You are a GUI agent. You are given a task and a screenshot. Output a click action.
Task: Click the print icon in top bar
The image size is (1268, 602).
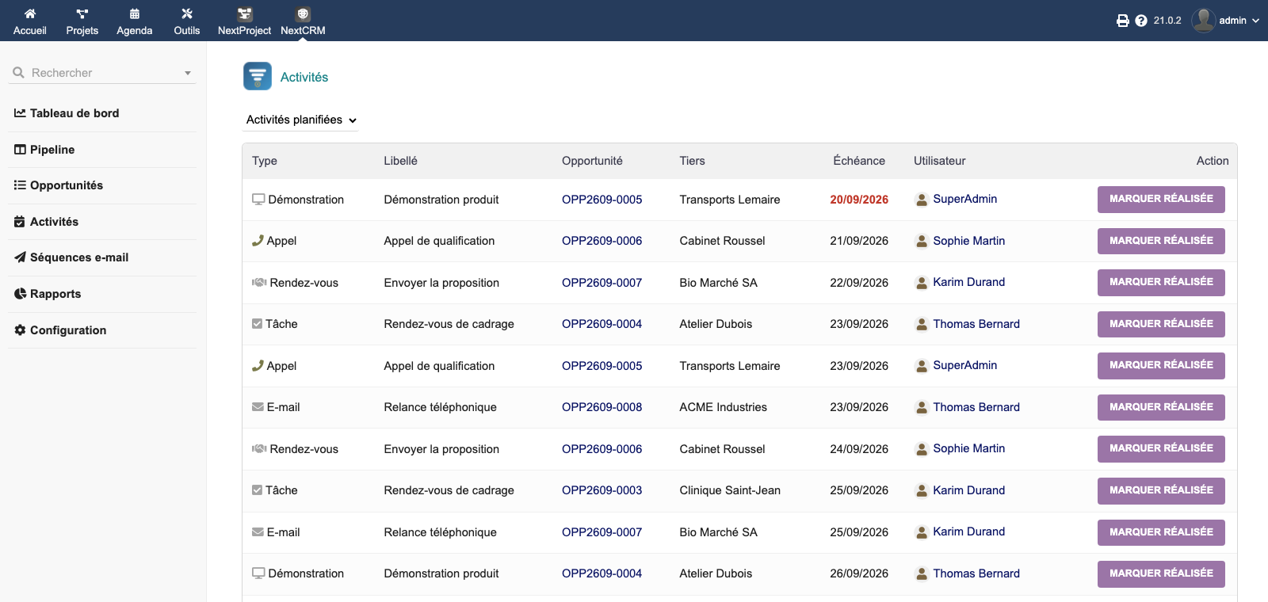coord(1123,21)
